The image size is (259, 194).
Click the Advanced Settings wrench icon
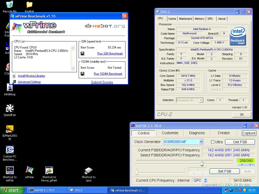(14, 82)
